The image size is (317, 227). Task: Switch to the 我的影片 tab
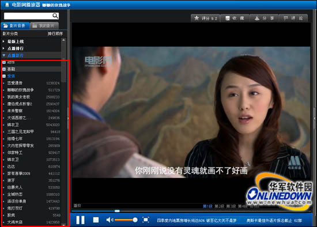pos(44,26)
